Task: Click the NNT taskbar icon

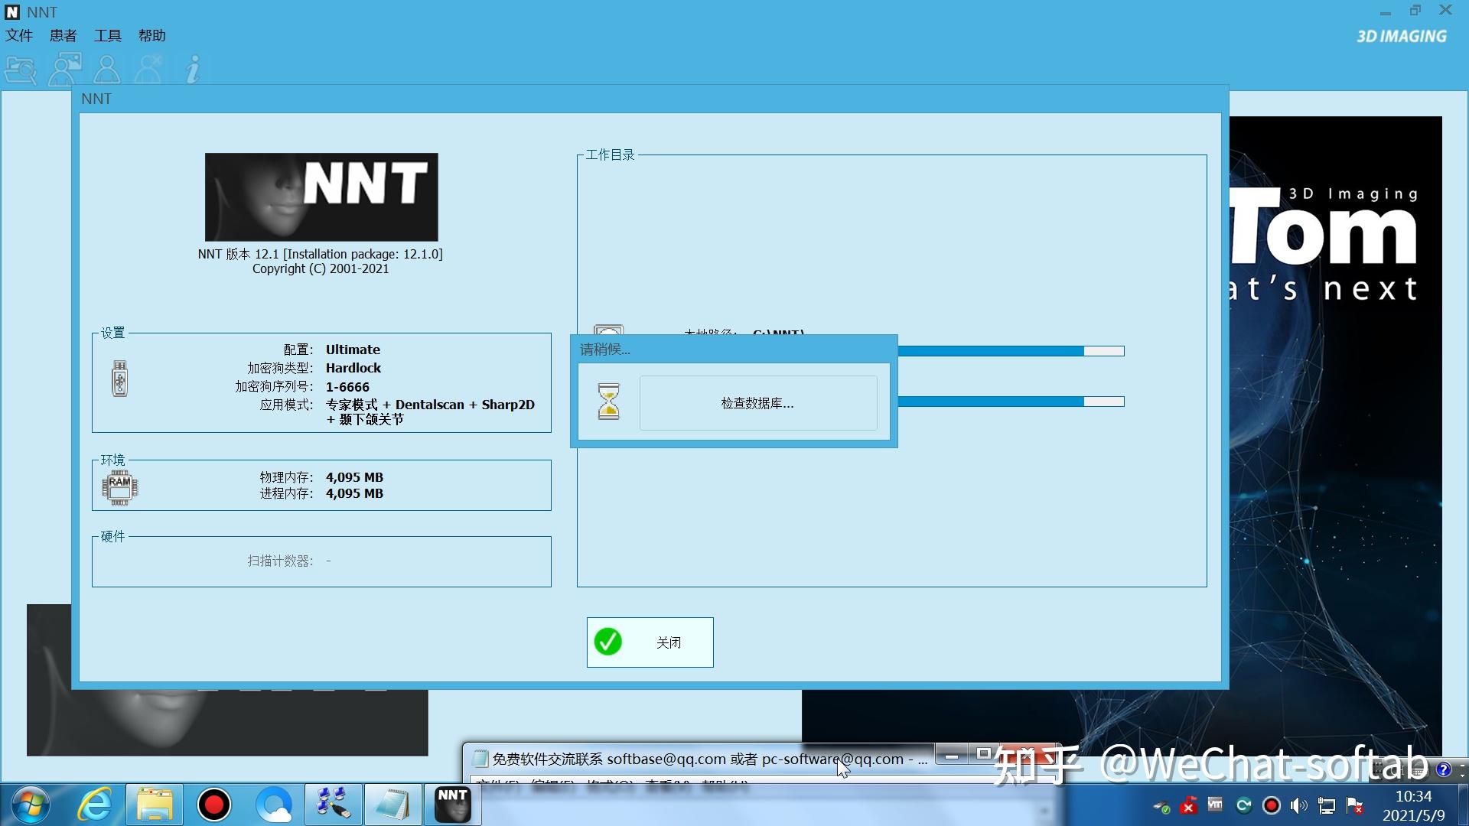Action: (x=452, y=805)
